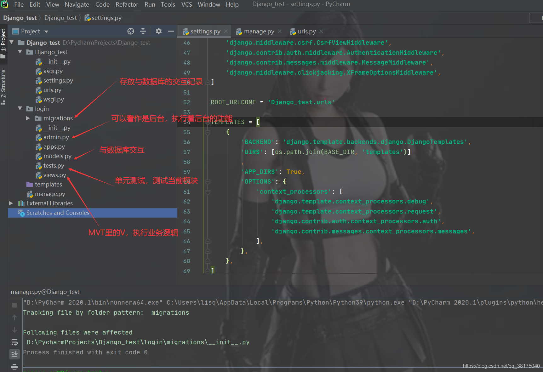Screen dimensions: 543x372
Task: Expand the migrations folder
Action: [x=28, y=118]
